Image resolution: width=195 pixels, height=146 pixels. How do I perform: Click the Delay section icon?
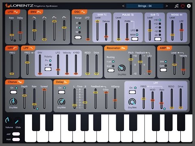pyautogui.click(x=66, y=82)
